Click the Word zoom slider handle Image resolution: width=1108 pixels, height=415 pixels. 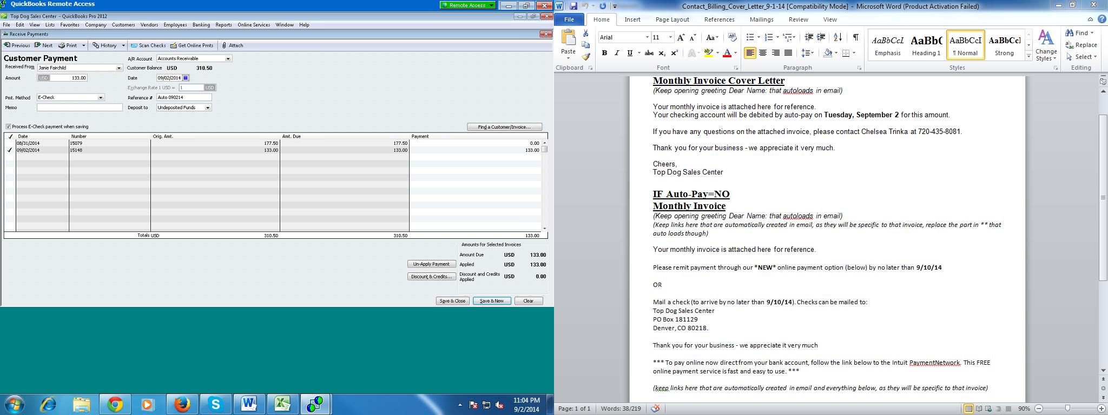[1067, 409]
